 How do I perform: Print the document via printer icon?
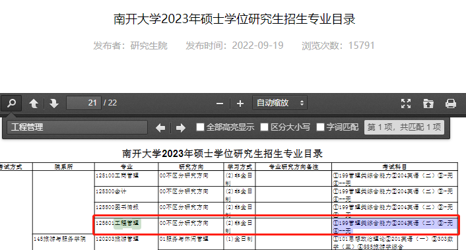point(451,104)
